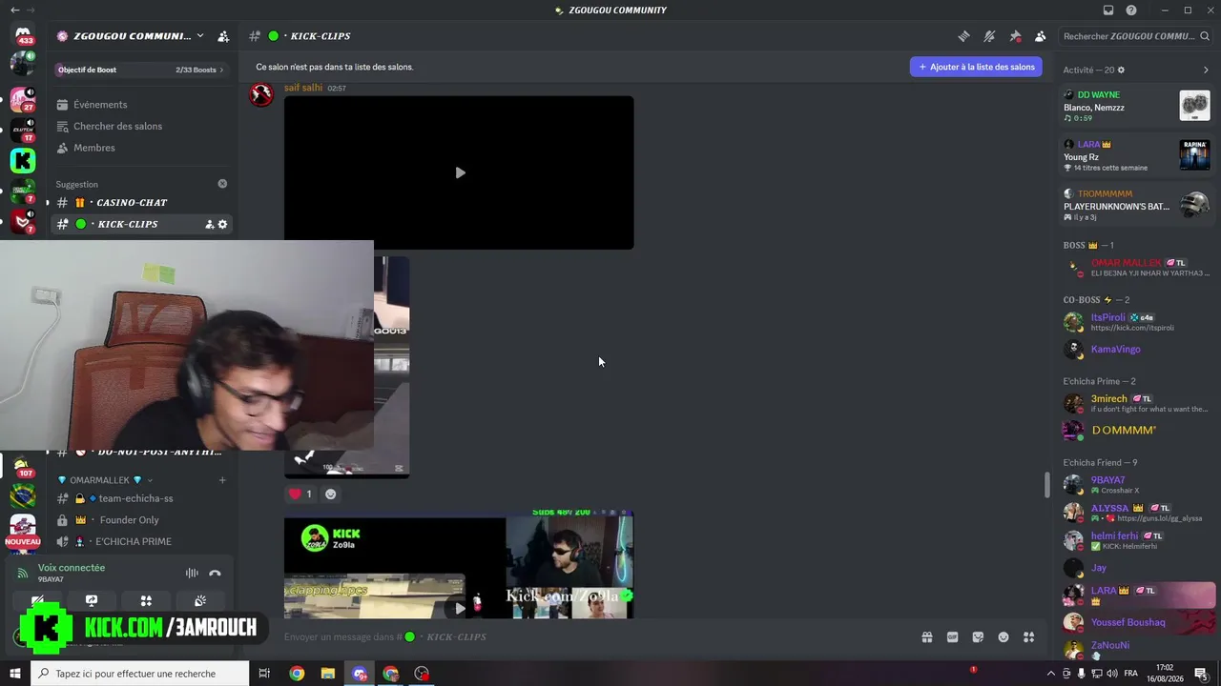1221x686 pixels.
Task: Open KamaVingo member profile
Action: [1136, 349]
